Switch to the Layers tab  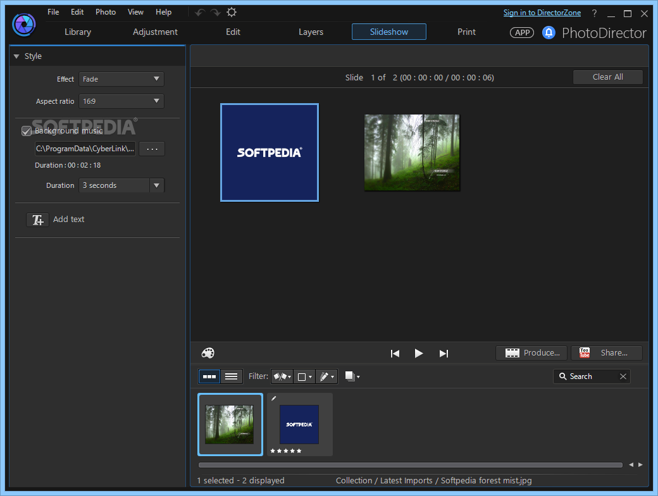(x=311, y=32)
